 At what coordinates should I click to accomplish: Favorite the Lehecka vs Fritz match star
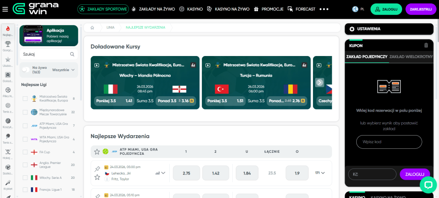point(97,177)
